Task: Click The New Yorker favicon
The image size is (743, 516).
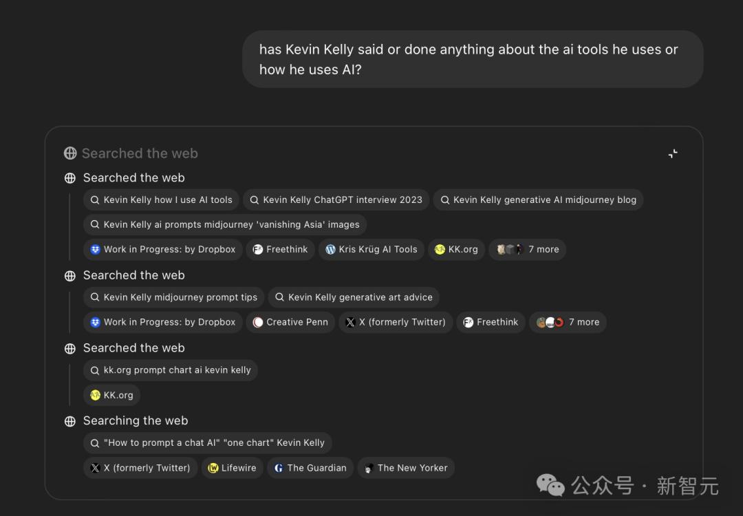Action: tap(369, 468)
